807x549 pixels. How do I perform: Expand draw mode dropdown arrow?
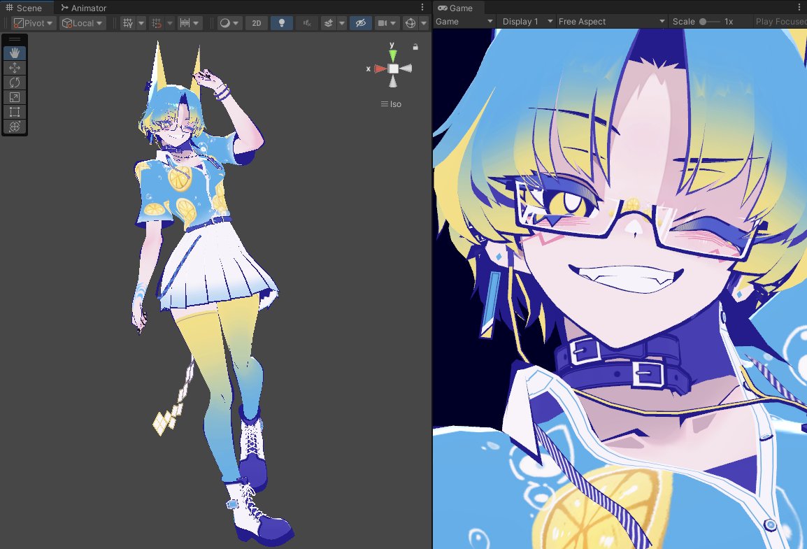[236, 23]
